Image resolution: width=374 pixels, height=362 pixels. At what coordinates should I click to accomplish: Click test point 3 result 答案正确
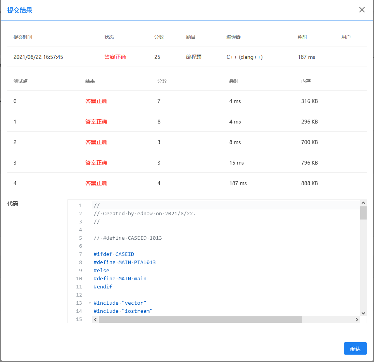click(96, 163)
